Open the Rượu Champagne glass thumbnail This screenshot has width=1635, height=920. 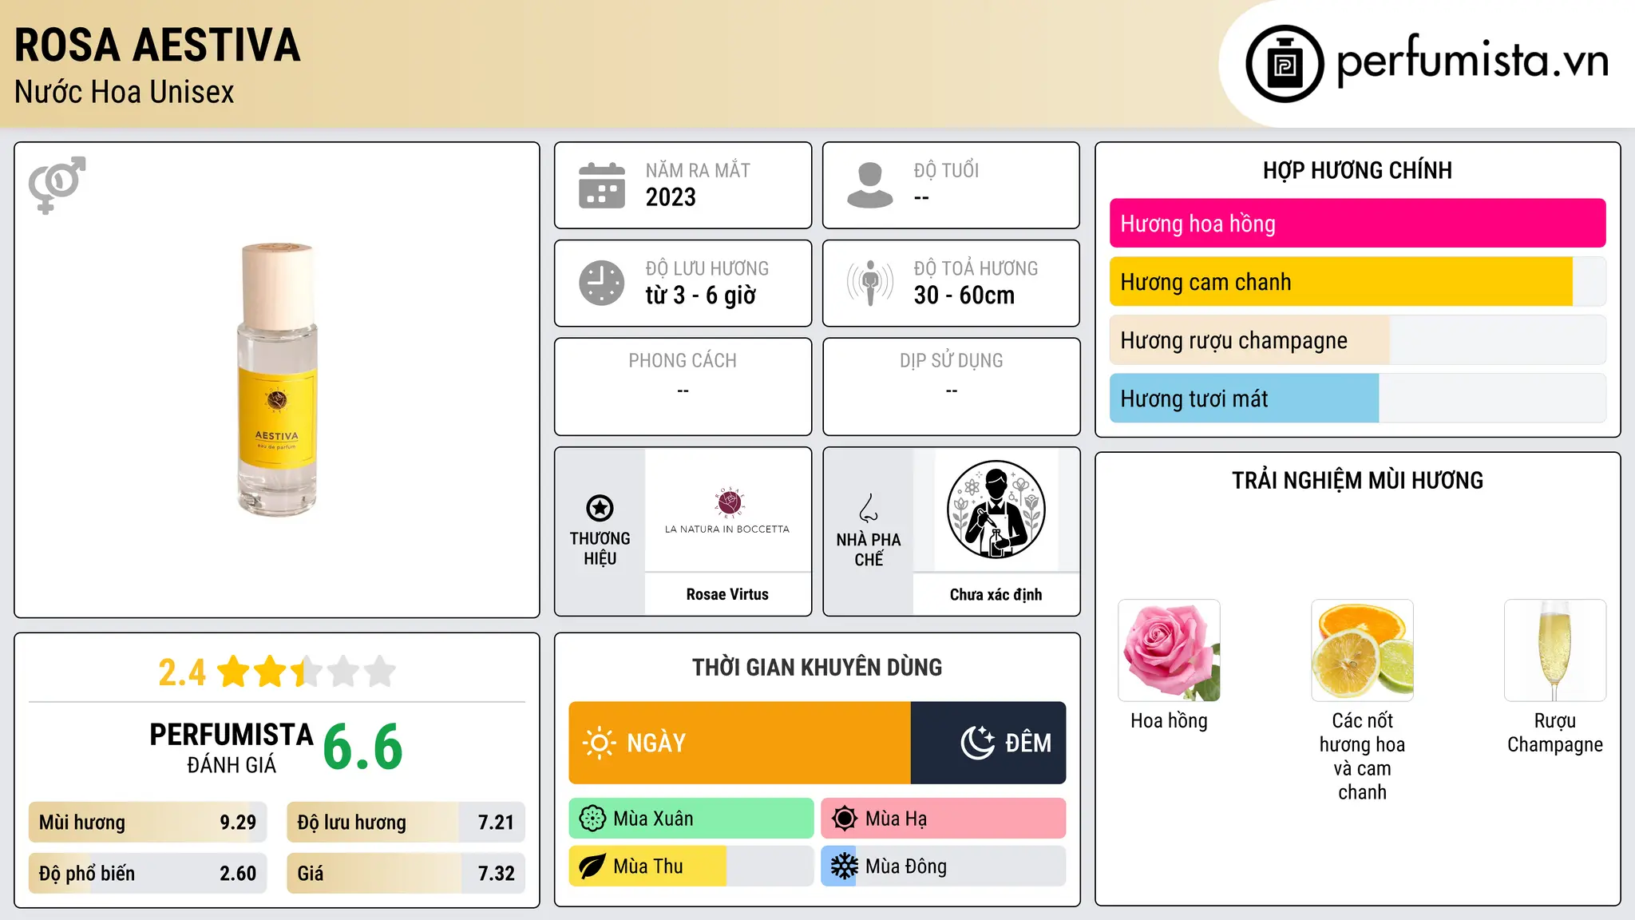click(1555, 650)
